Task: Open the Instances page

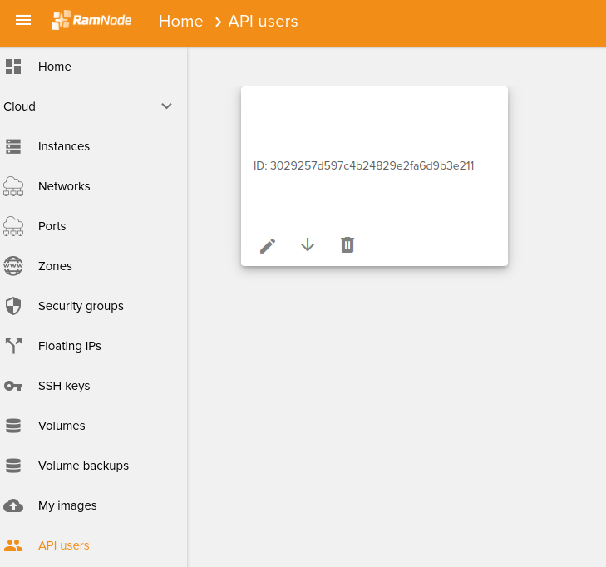Action: pyautogui.click(x=64, y=146)
